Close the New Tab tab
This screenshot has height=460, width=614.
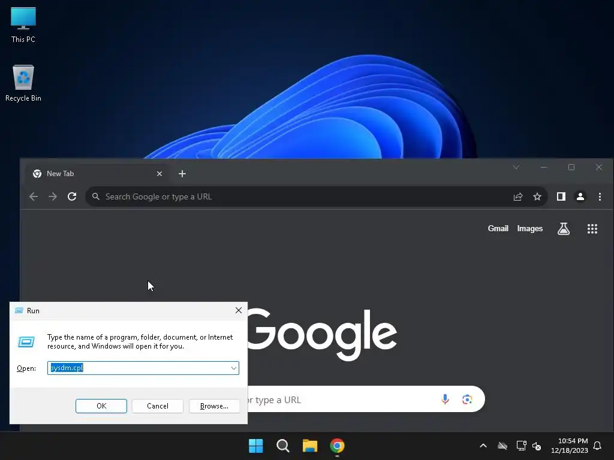coord(159,174)
